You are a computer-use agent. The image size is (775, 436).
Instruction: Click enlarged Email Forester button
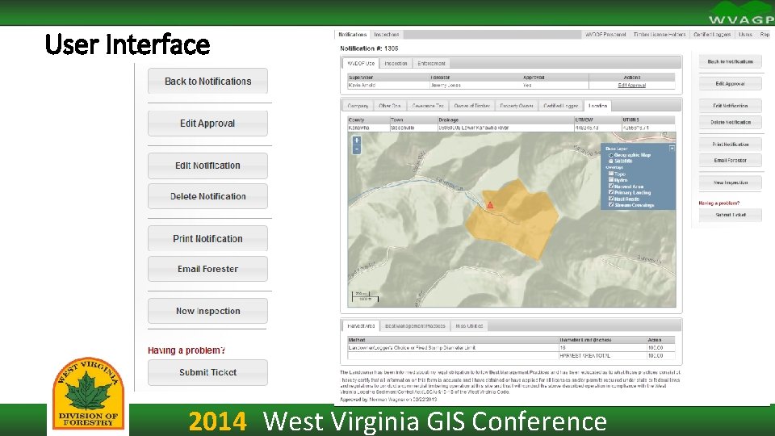click(207, 269)
